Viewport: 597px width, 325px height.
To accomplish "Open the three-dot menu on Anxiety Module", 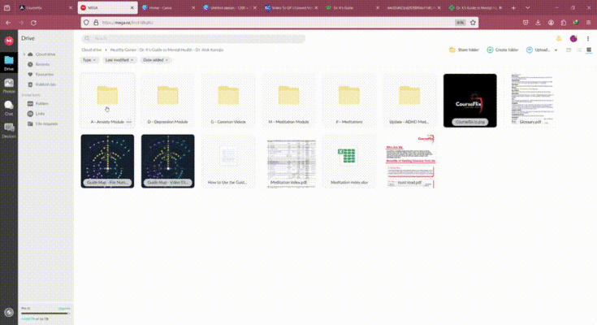I will (128, 121).
